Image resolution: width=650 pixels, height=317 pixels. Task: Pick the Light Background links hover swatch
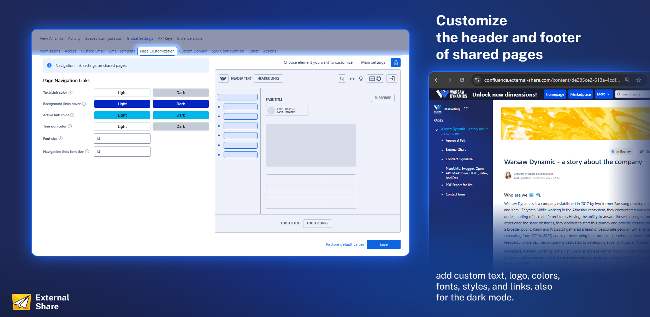point(122,104)
